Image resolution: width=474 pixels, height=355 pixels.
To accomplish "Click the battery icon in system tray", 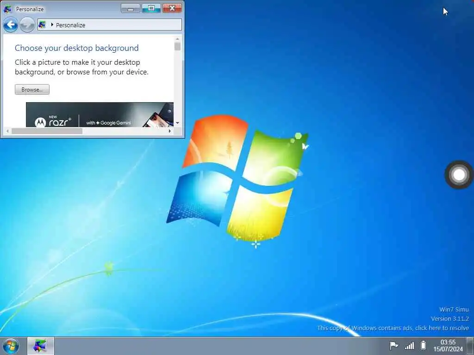I will click(x=423, y=345).
